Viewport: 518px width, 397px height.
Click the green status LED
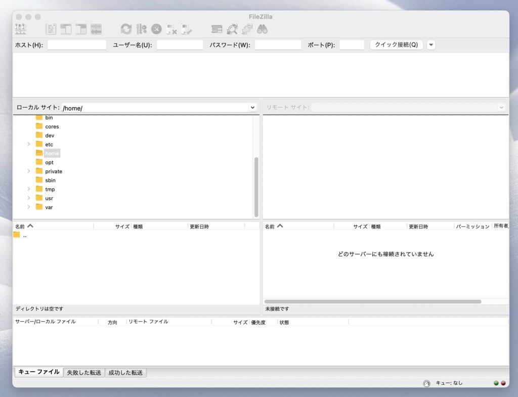click(x=496, y=383)
